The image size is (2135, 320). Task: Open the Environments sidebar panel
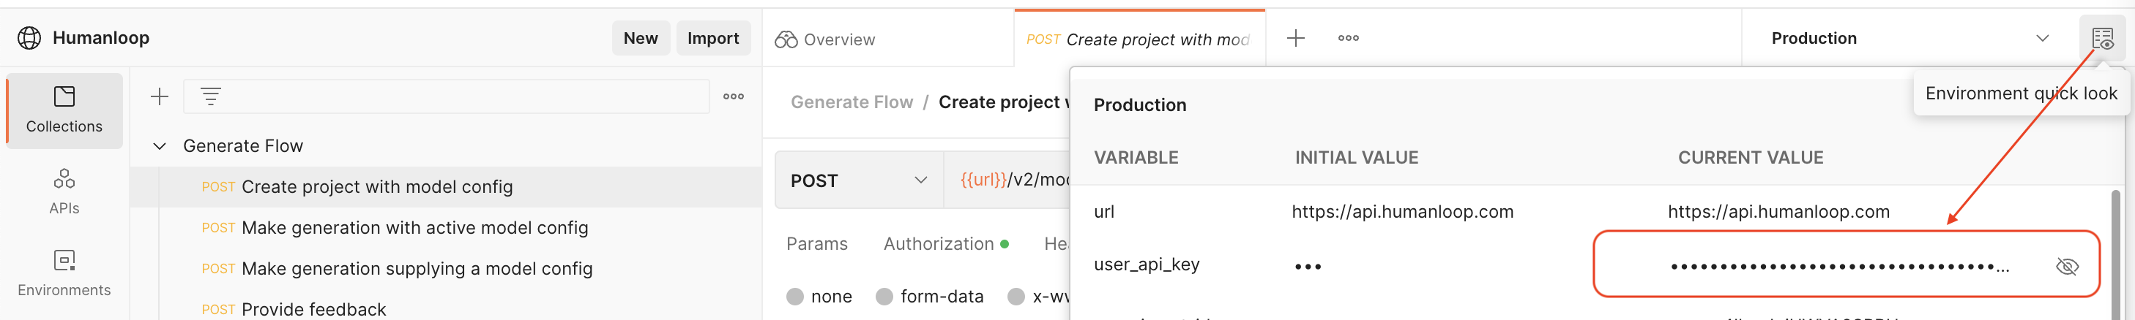64,273
